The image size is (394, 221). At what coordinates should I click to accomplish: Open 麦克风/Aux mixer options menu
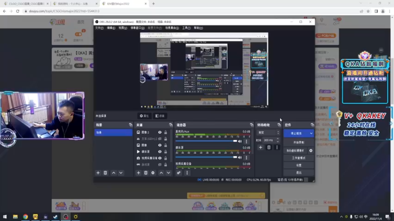[246, 141]
